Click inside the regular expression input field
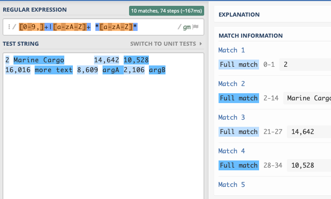This screenshot has width=331, height=199. [x=157, y=27]
